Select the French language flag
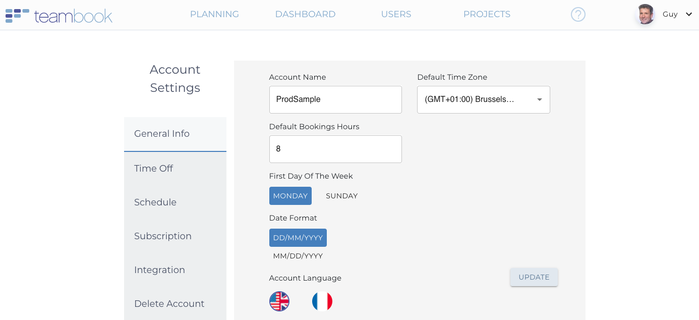 click(322, 301)
